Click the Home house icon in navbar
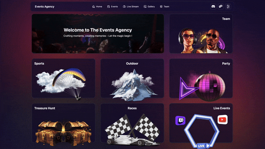265x149 pixels. tap(93, 7)
